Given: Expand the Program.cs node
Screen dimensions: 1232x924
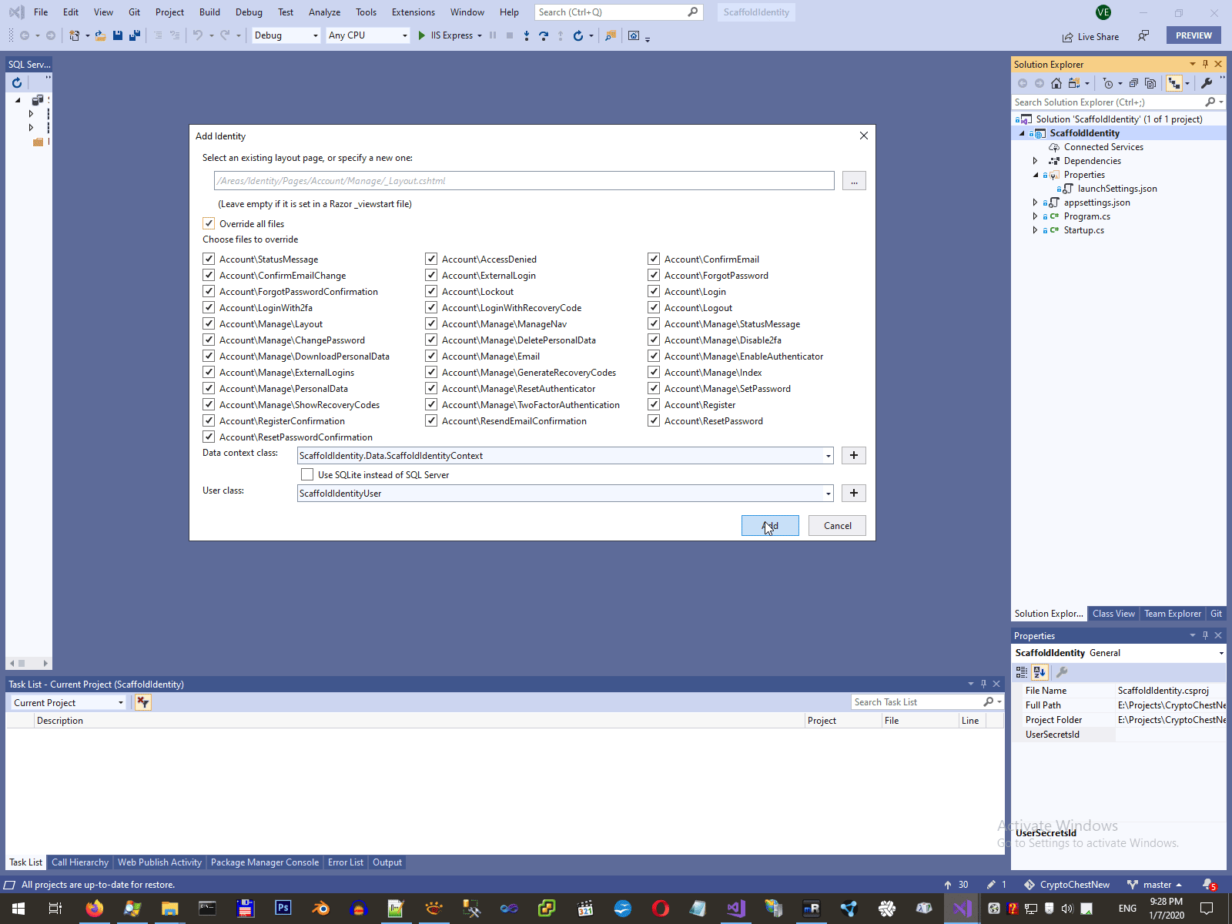Looking at the screenshot, I should click(x=1035, y=216).
